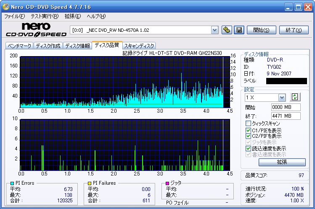Open the 拡張(E) menu
This screenshot has height=209, width=315.
tap(73, 16)
